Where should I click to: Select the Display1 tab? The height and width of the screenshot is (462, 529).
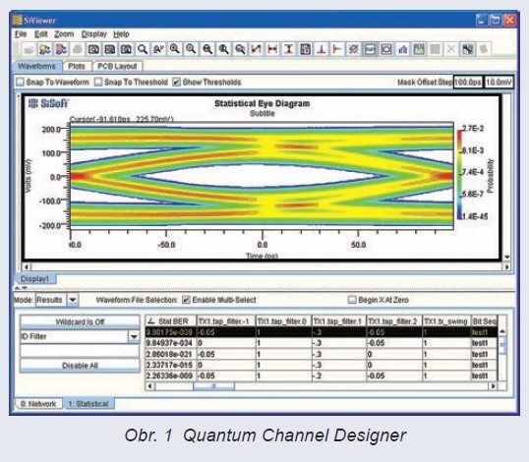pyautogui.click(x=34, y=279)
